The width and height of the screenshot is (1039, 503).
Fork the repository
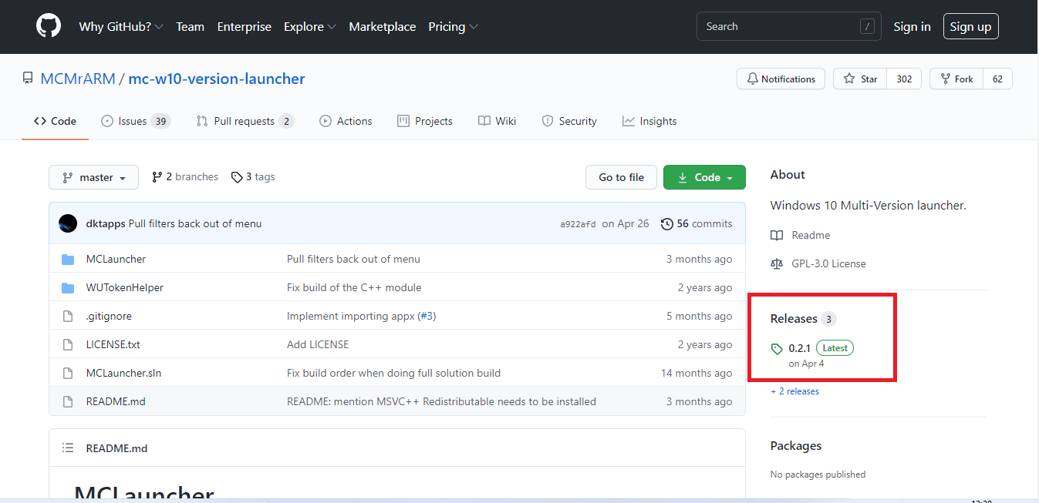click(956, 79)
